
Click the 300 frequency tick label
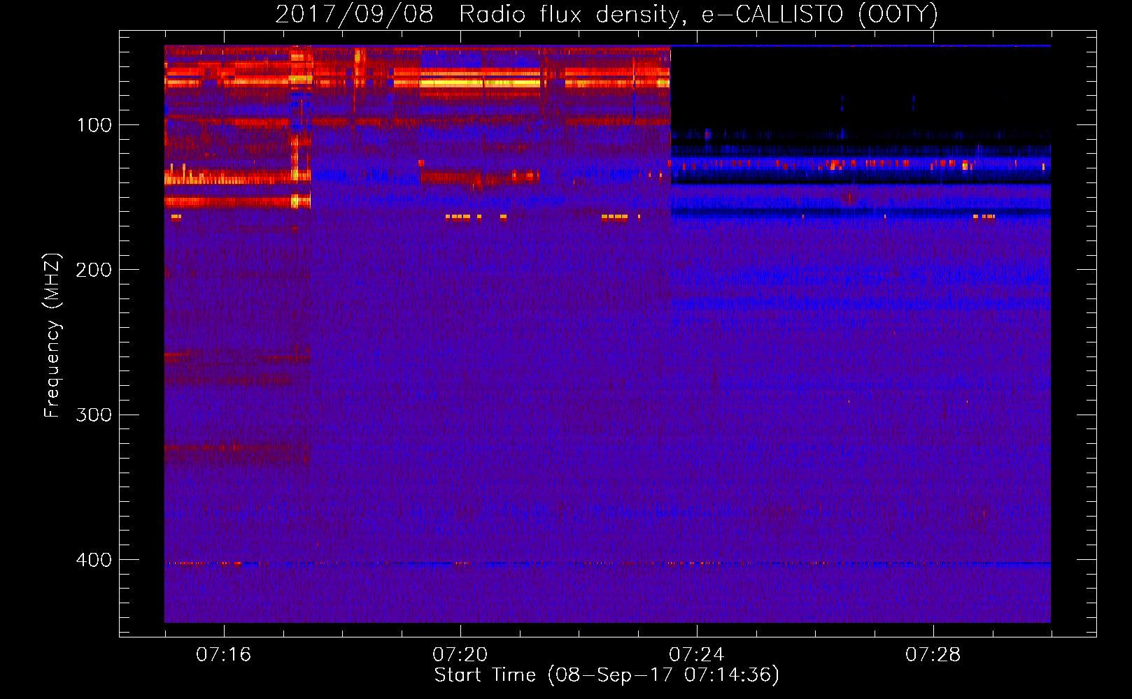(94, 415)
